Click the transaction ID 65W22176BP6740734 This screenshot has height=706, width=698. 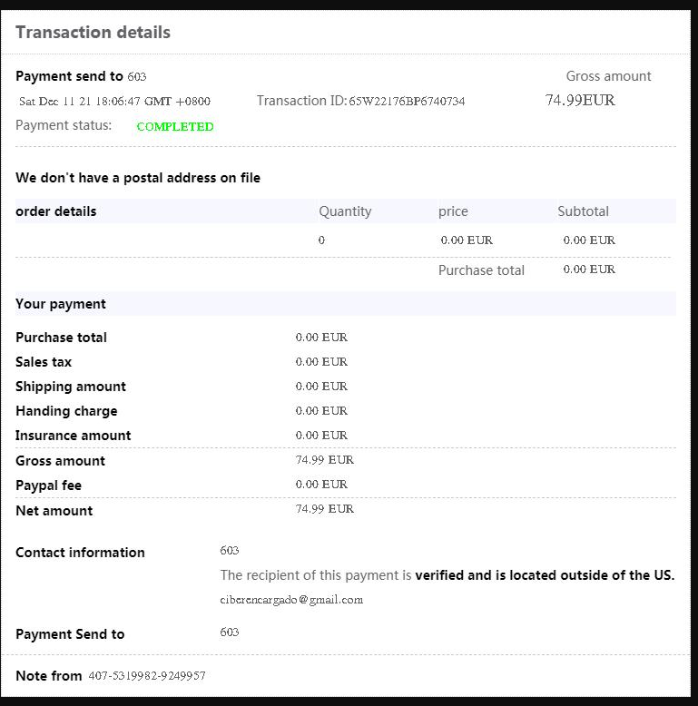pos(407,102)
